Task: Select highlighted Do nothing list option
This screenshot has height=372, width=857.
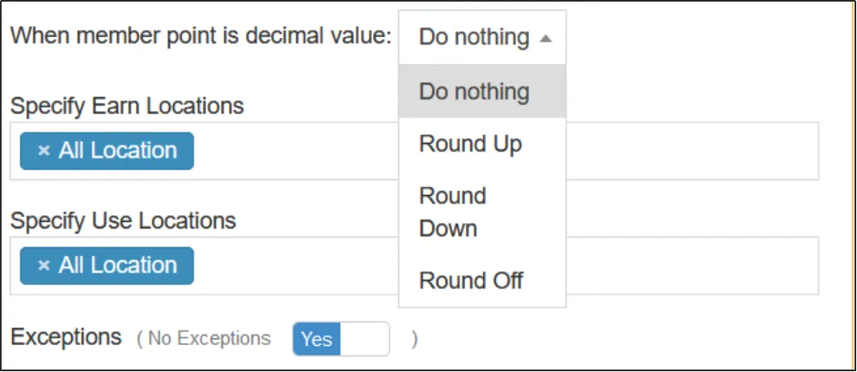Action: [474, 91]
